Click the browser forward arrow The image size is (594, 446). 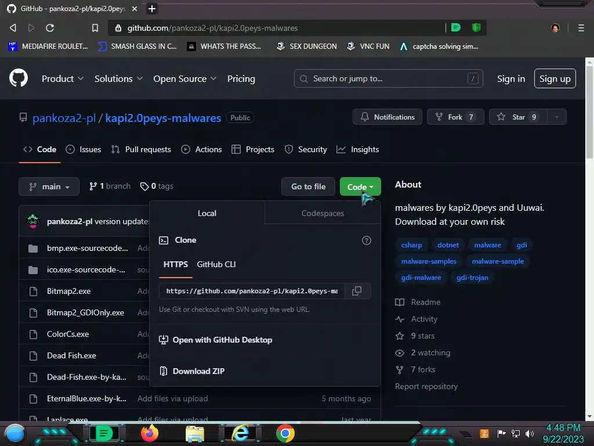click(31, 28)
